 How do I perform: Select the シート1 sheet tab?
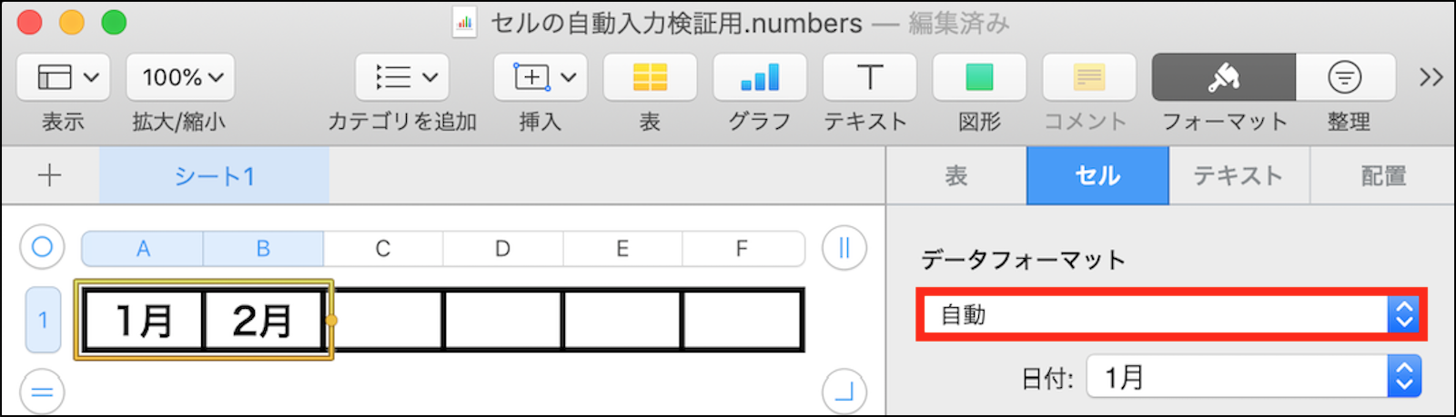(214, 176)
